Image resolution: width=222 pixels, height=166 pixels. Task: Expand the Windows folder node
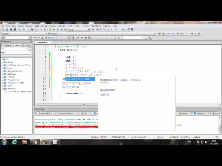click(3, 89)
